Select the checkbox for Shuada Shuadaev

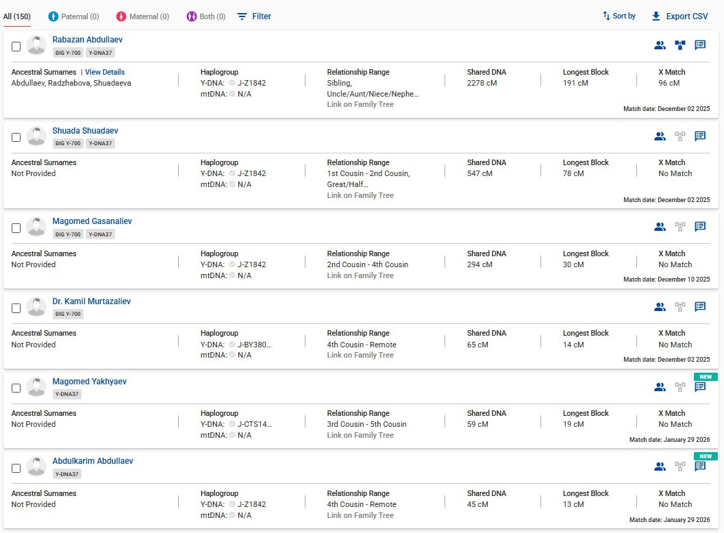pos(16,137)
